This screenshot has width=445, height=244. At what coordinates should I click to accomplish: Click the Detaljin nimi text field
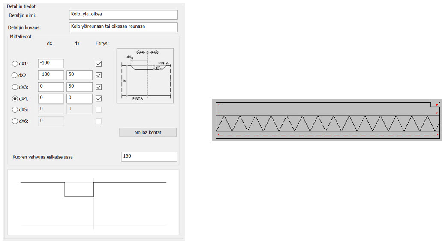[123, 15]
